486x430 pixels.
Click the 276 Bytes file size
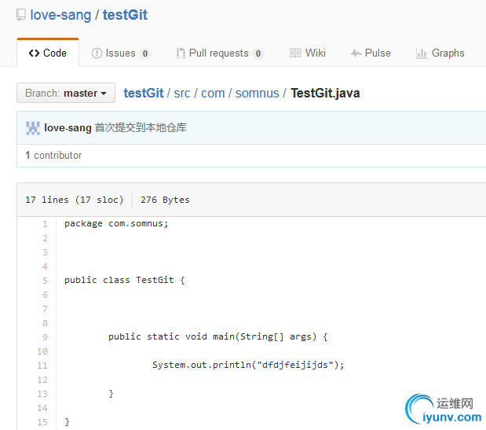tap(165, 200)
